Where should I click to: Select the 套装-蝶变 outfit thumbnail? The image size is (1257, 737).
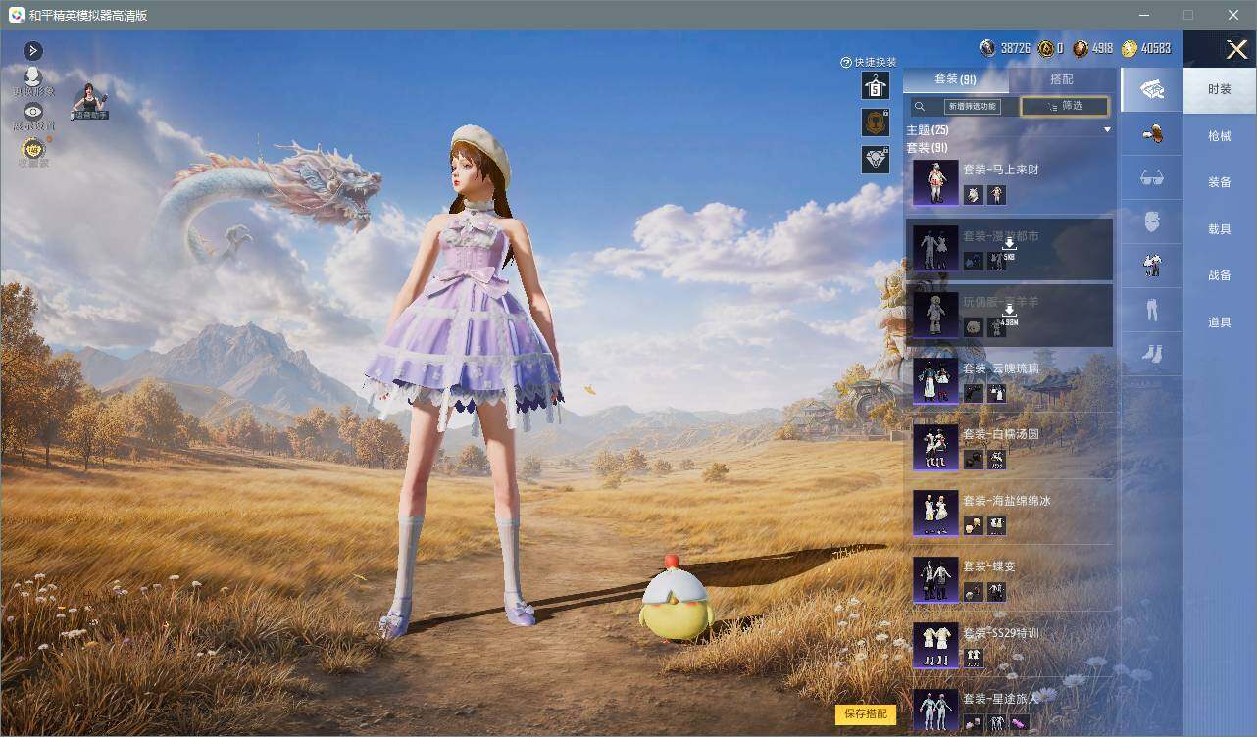click(x=935, y=579)
